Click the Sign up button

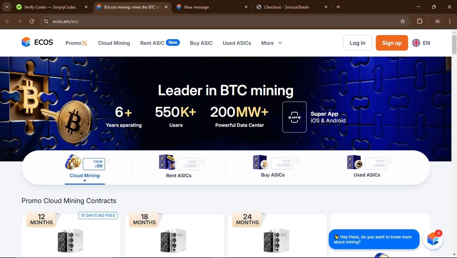click(x=391, y=43)
